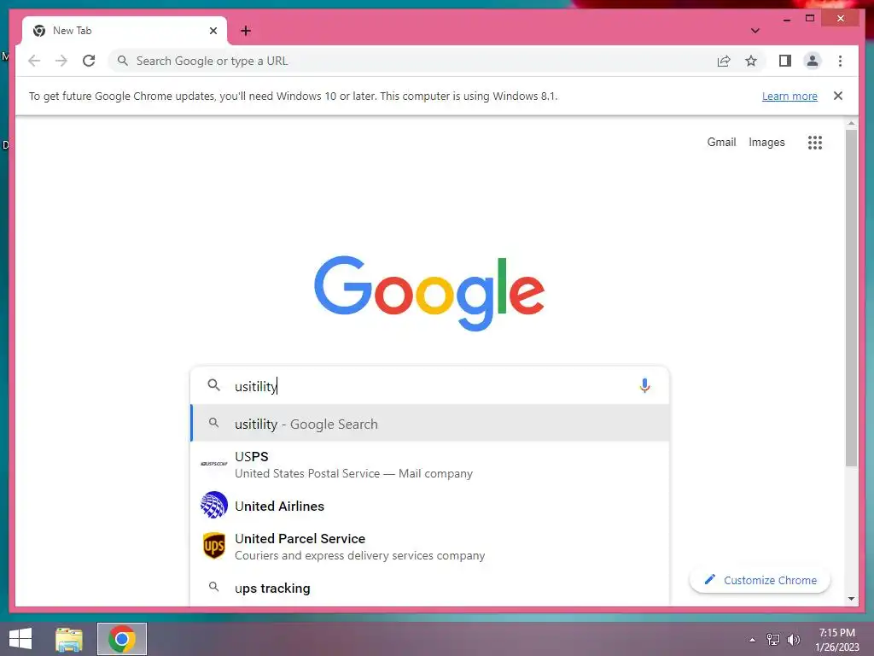Click Chrome icon in the taskbar
The height and width of the screenshot is (656, 874).
coord(122,639)
